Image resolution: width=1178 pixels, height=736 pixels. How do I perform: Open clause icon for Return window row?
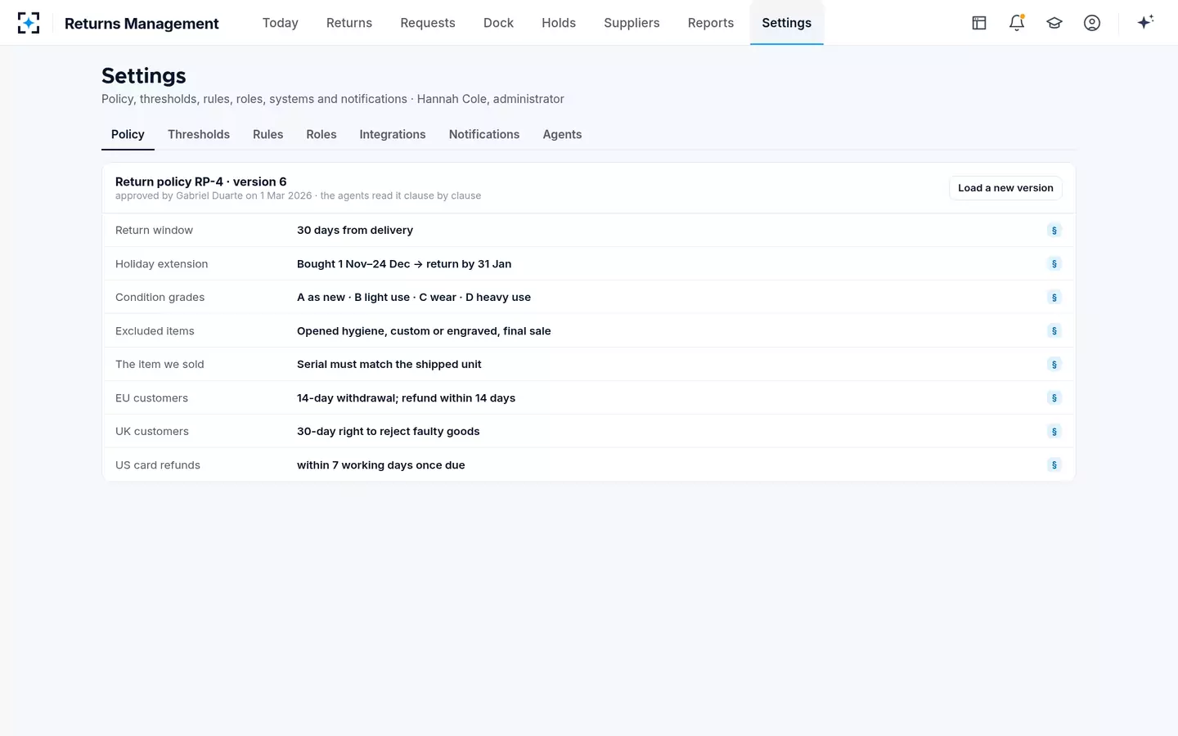tap(1054, 231)
